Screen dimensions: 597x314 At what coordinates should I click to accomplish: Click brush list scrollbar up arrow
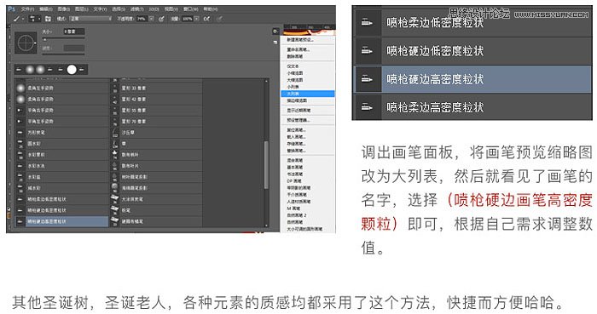(266, 81)
